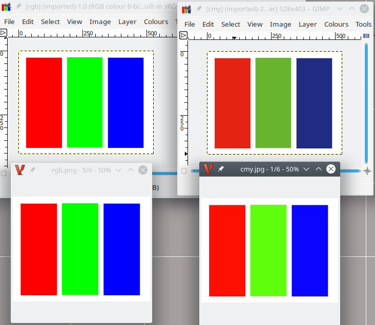Screen dimensions: 375x325
Task: Maximize the rgb.png viewer window
Action: coord(131,170)
